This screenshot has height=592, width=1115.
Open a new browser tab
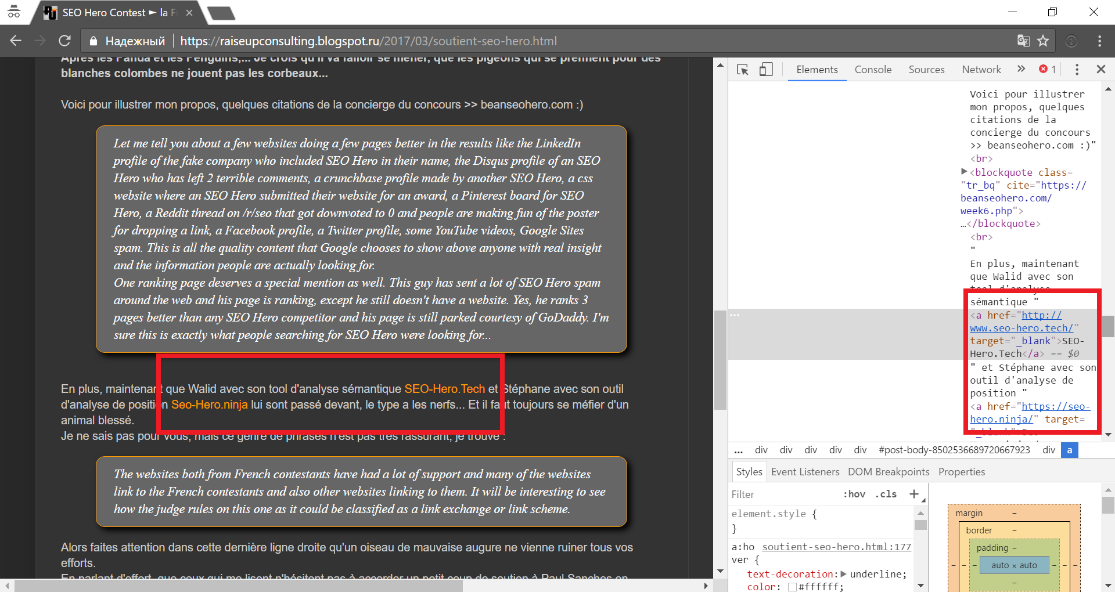pyautogui.click(x=221, y=13)
